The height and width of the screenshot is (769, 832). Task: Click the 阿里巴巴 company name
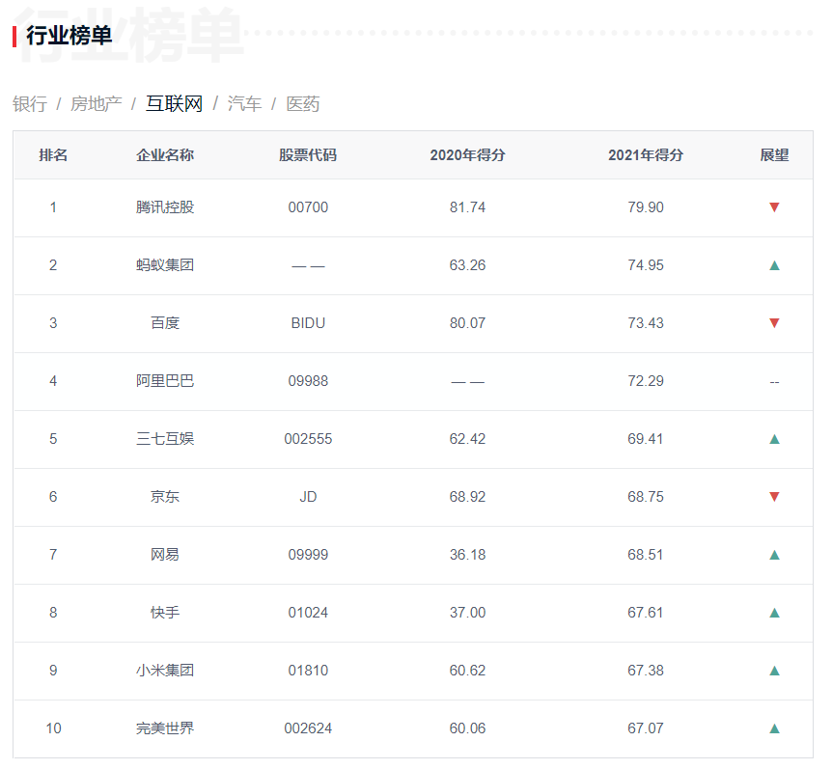click(x=165, y=381)
